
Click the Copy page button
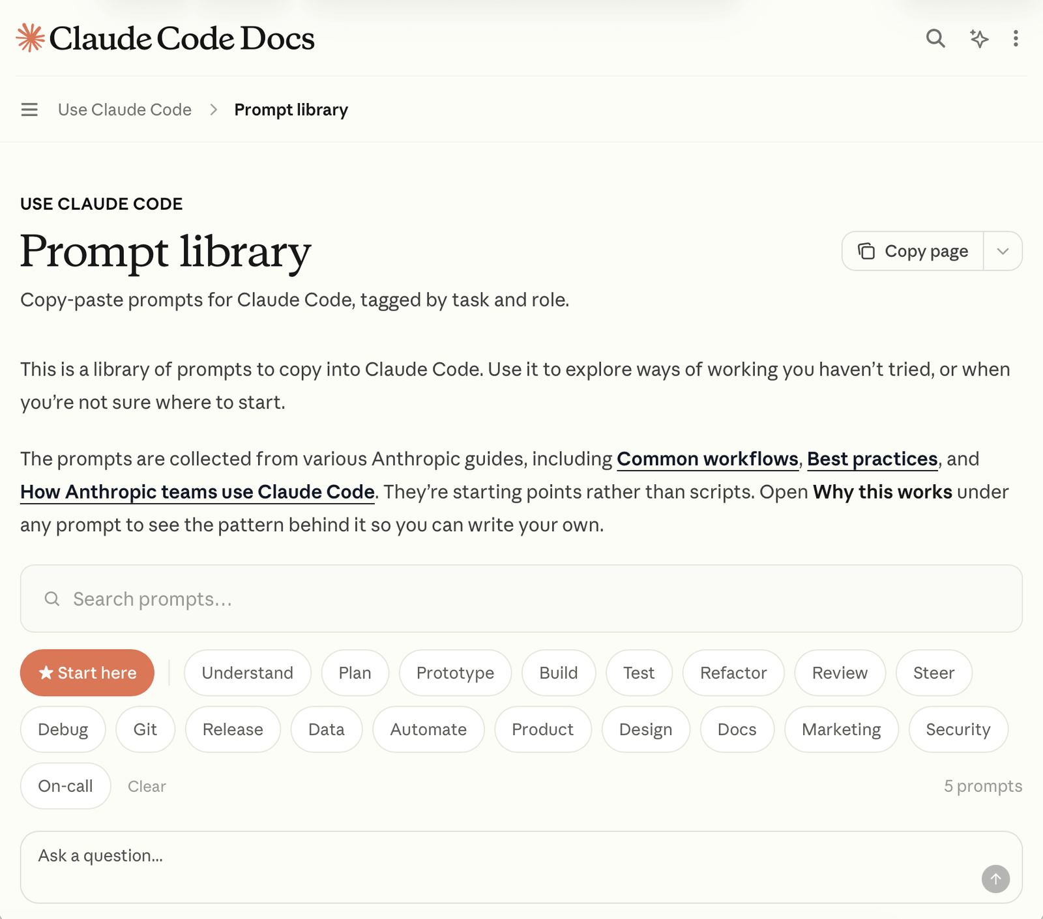click(913, 251)
